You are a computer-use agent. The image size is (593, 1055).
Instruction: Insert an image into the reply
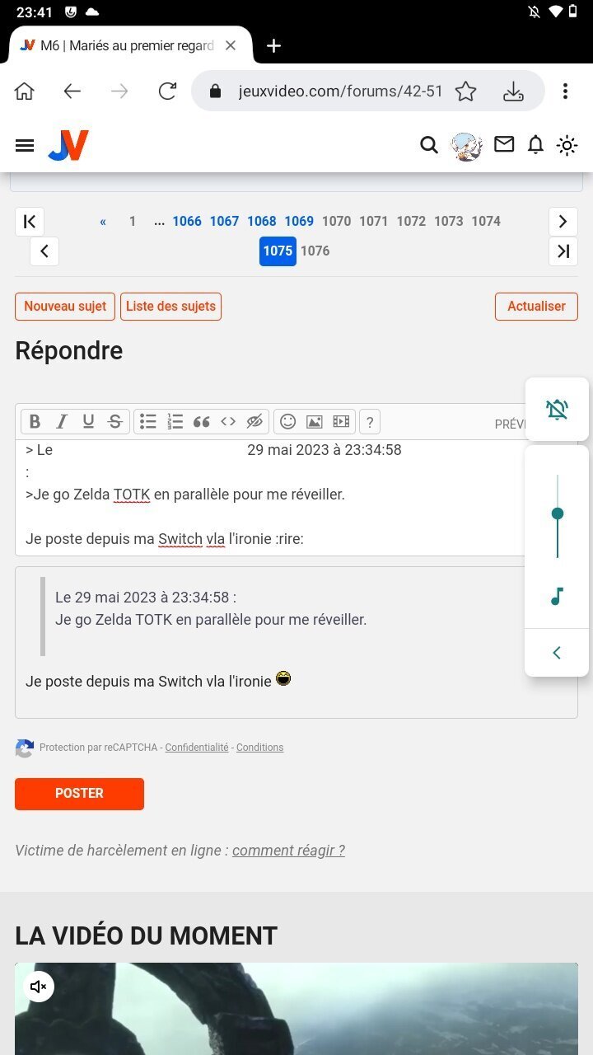(x=314, y=422)
